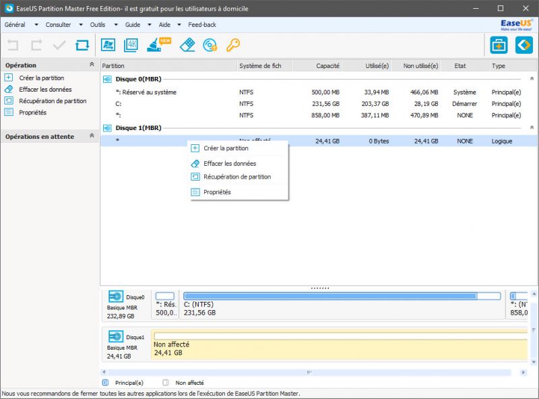Collapse the Opérations en attente panel
The width and height of the screenshot is (539, 399).
[91, 137]
